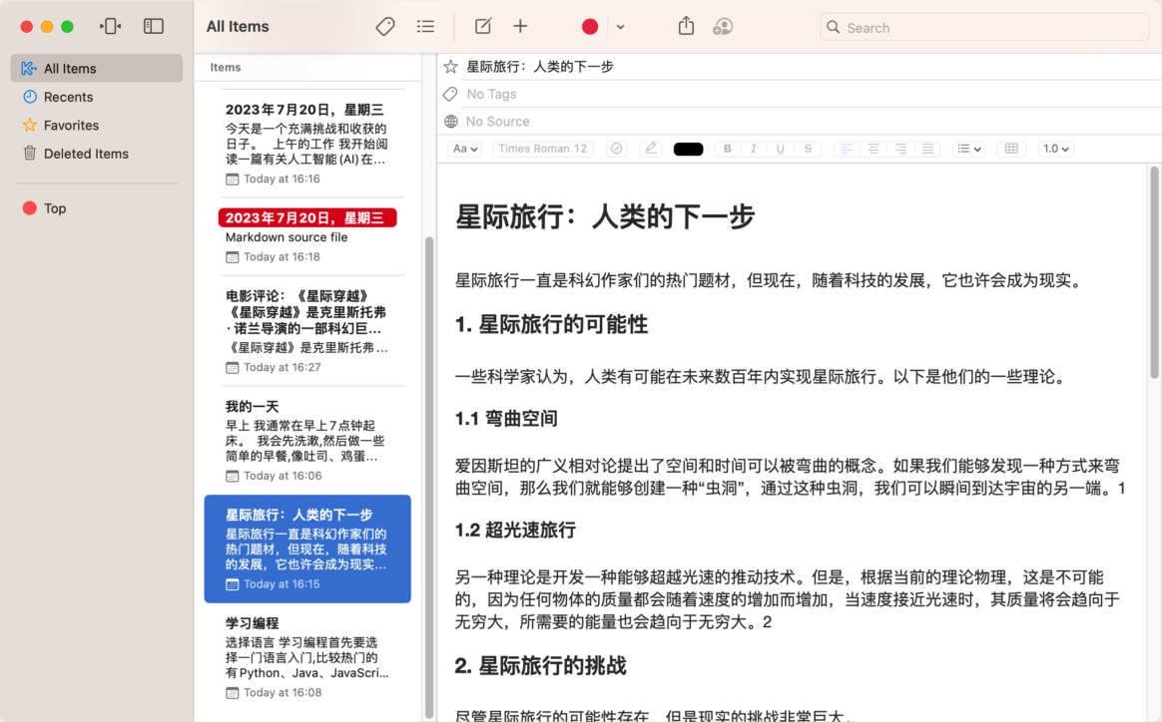Align text left
The width and height of the screenshot is (1162, 722).
pos(846,149)
